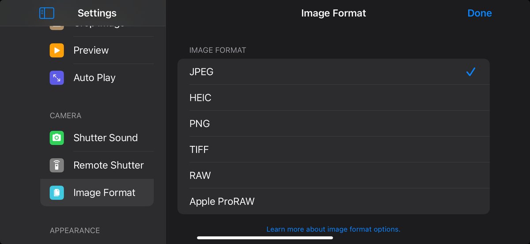Click the purple Auto Play arrows icon
This screenshot has height=244, width=530.
click(x=57, y=78)
